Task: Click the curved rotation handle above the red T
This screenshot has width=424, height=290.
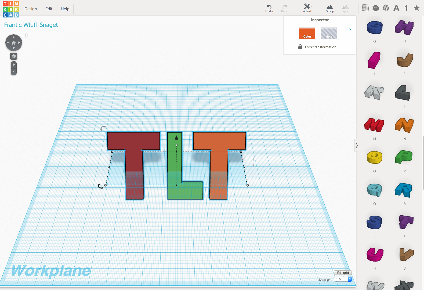Action: click(103, 128)
